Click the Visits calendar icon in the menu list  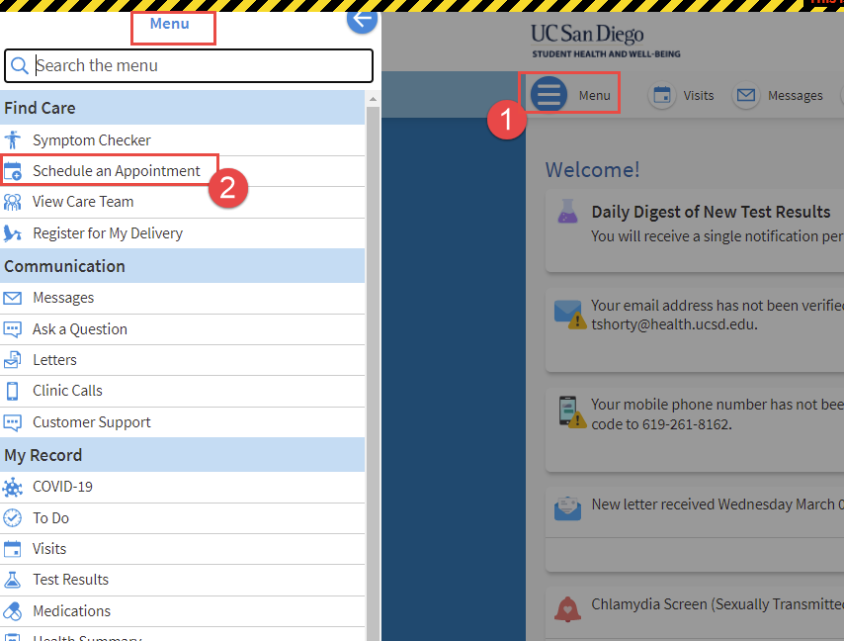13,549
